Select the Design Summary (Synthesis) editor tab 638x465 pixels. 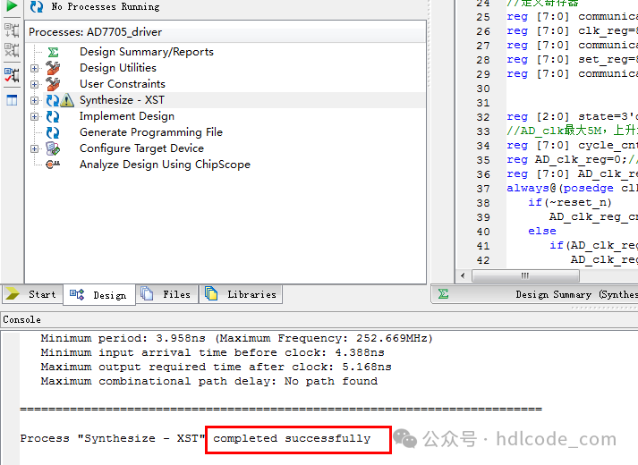pyautogui.click(x=535, y=294)
